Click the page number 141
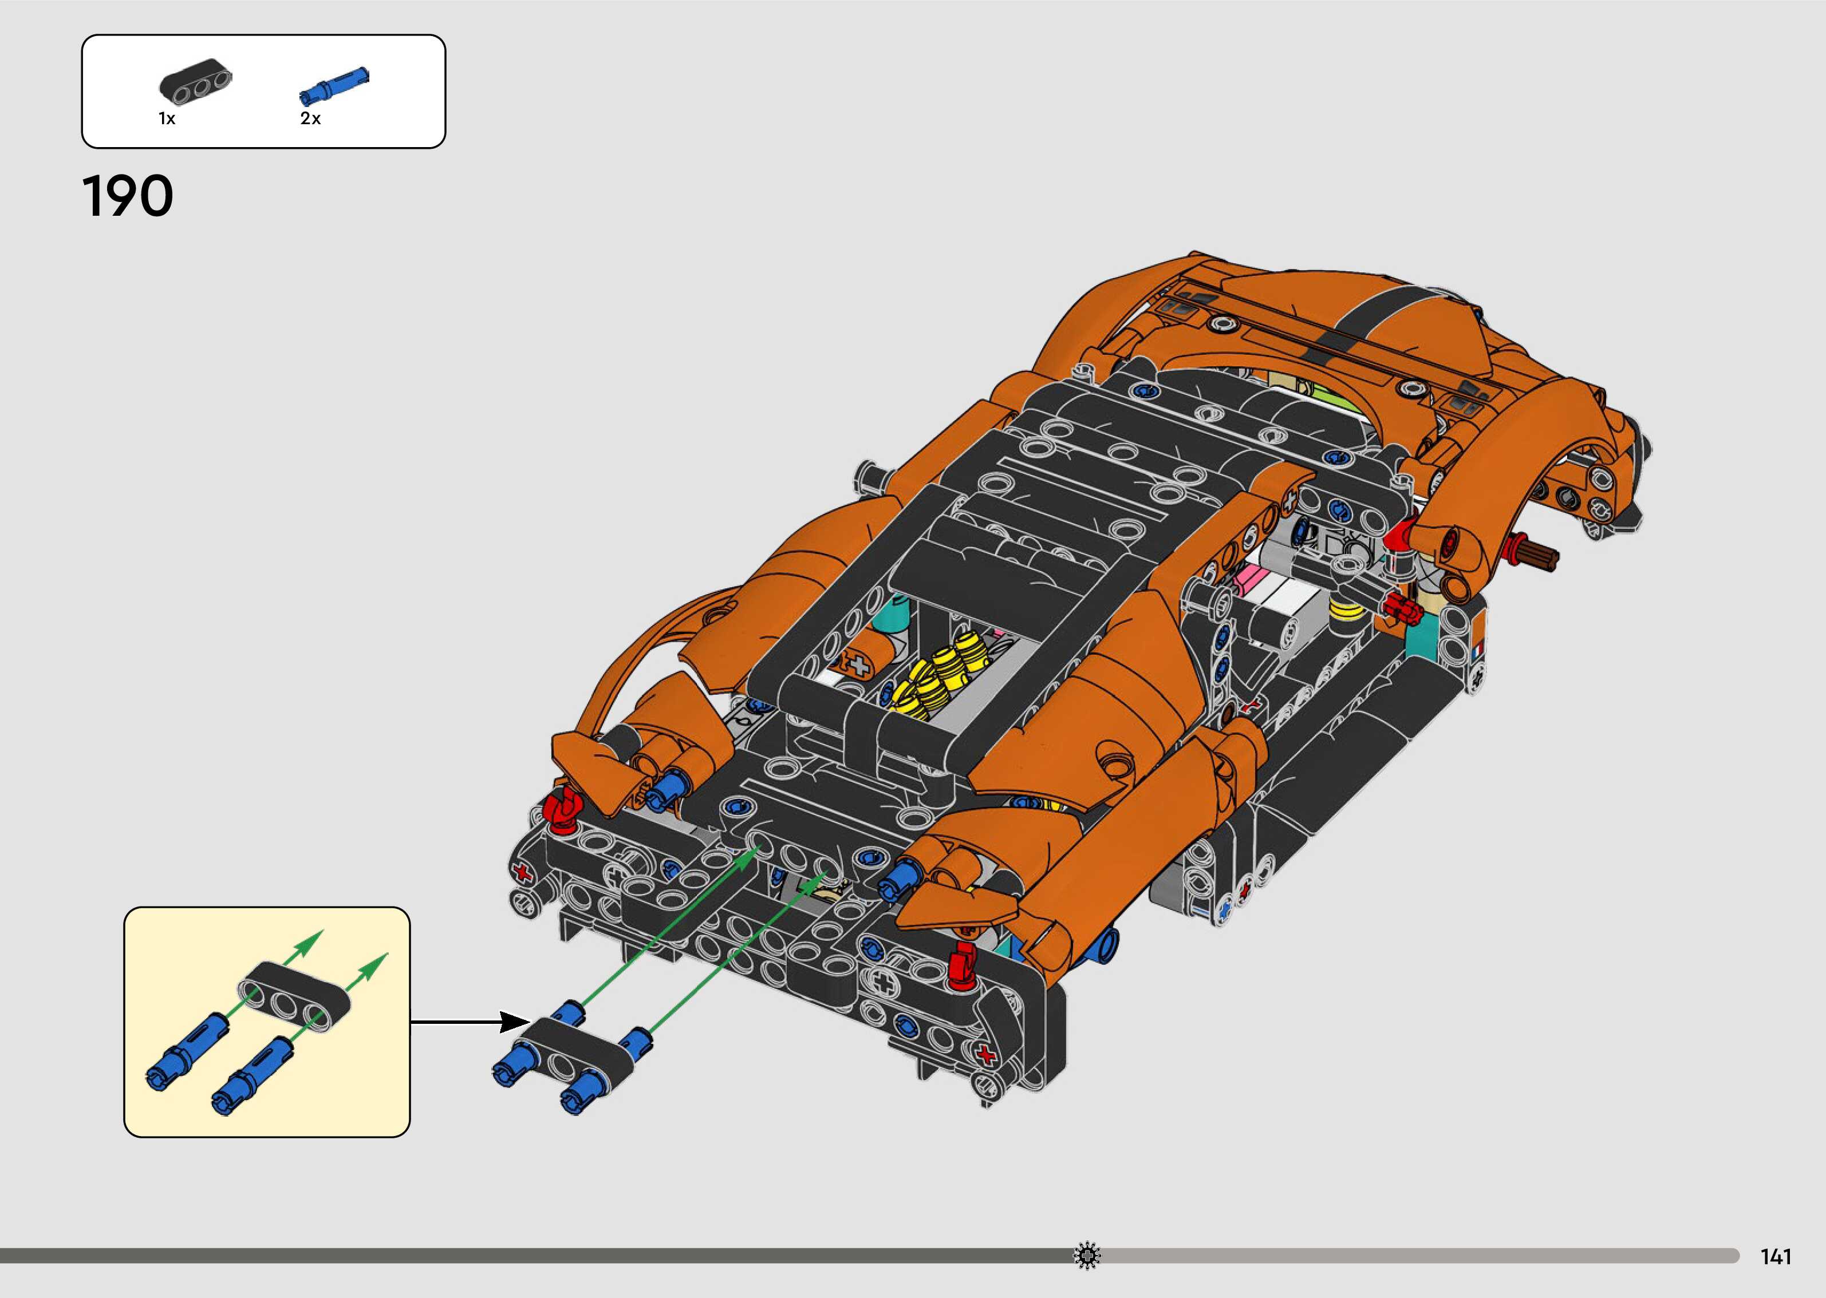Image resolution: width=1826 pixels, height=1298 pixels. click(x=1776, y=1256)
